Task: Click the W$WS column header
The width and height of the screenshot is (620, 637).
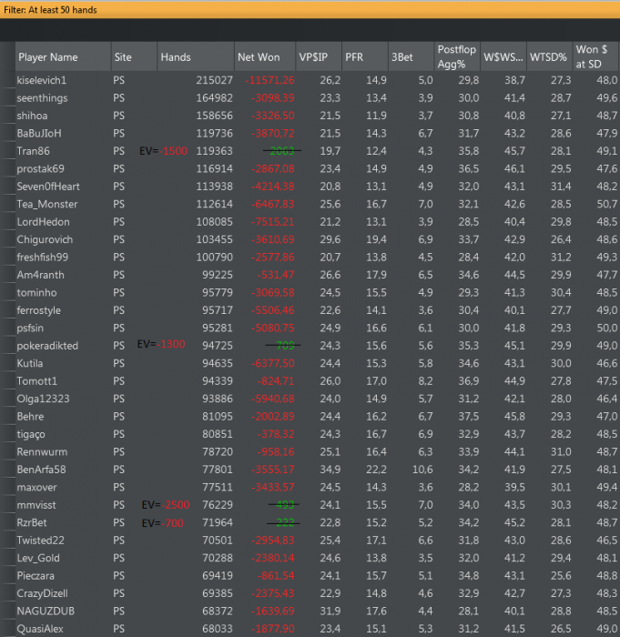Action: (x=503, y=56)
